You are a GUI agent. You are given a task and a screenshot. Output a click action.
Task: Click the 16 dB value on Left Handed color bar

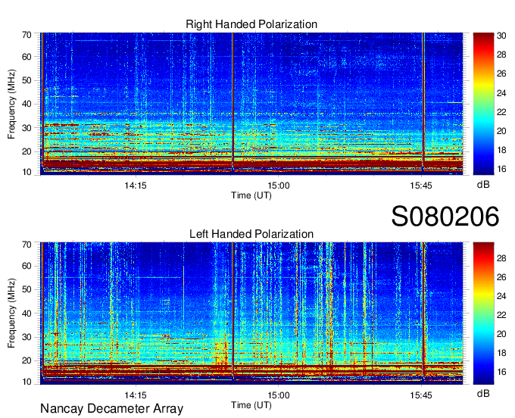[x=502, y=373]
